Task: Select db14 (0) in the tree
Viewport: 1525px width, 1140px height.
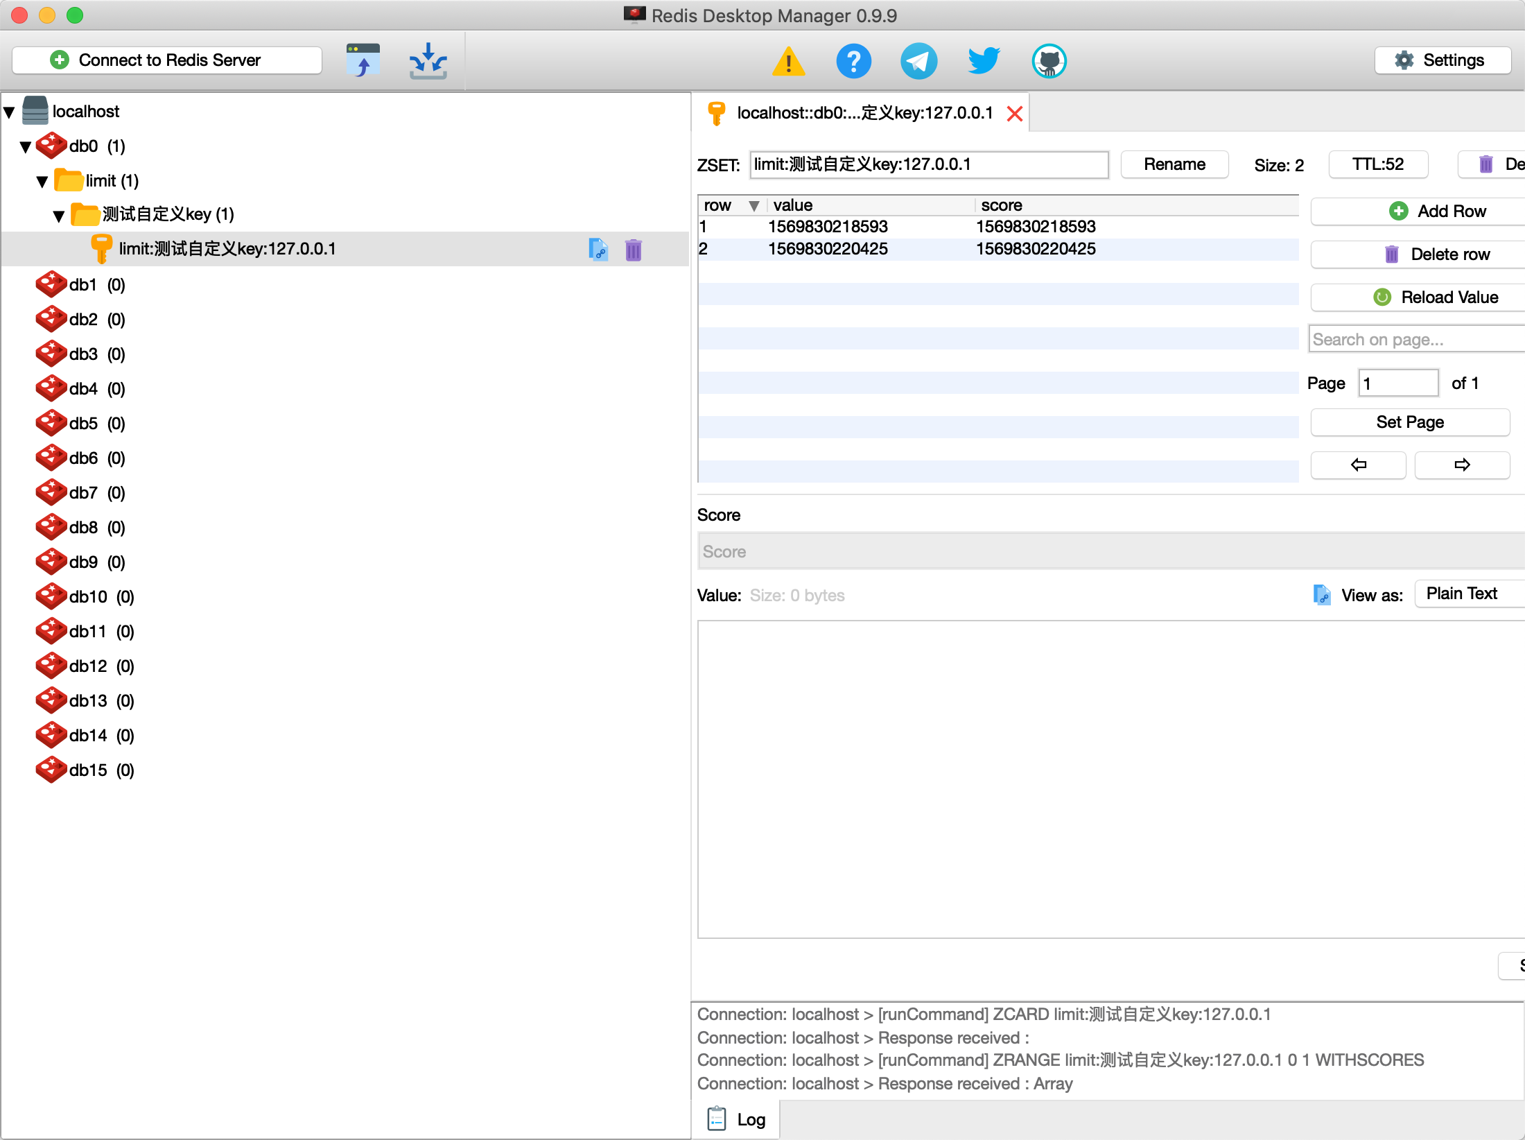Action: coord(101,735)
